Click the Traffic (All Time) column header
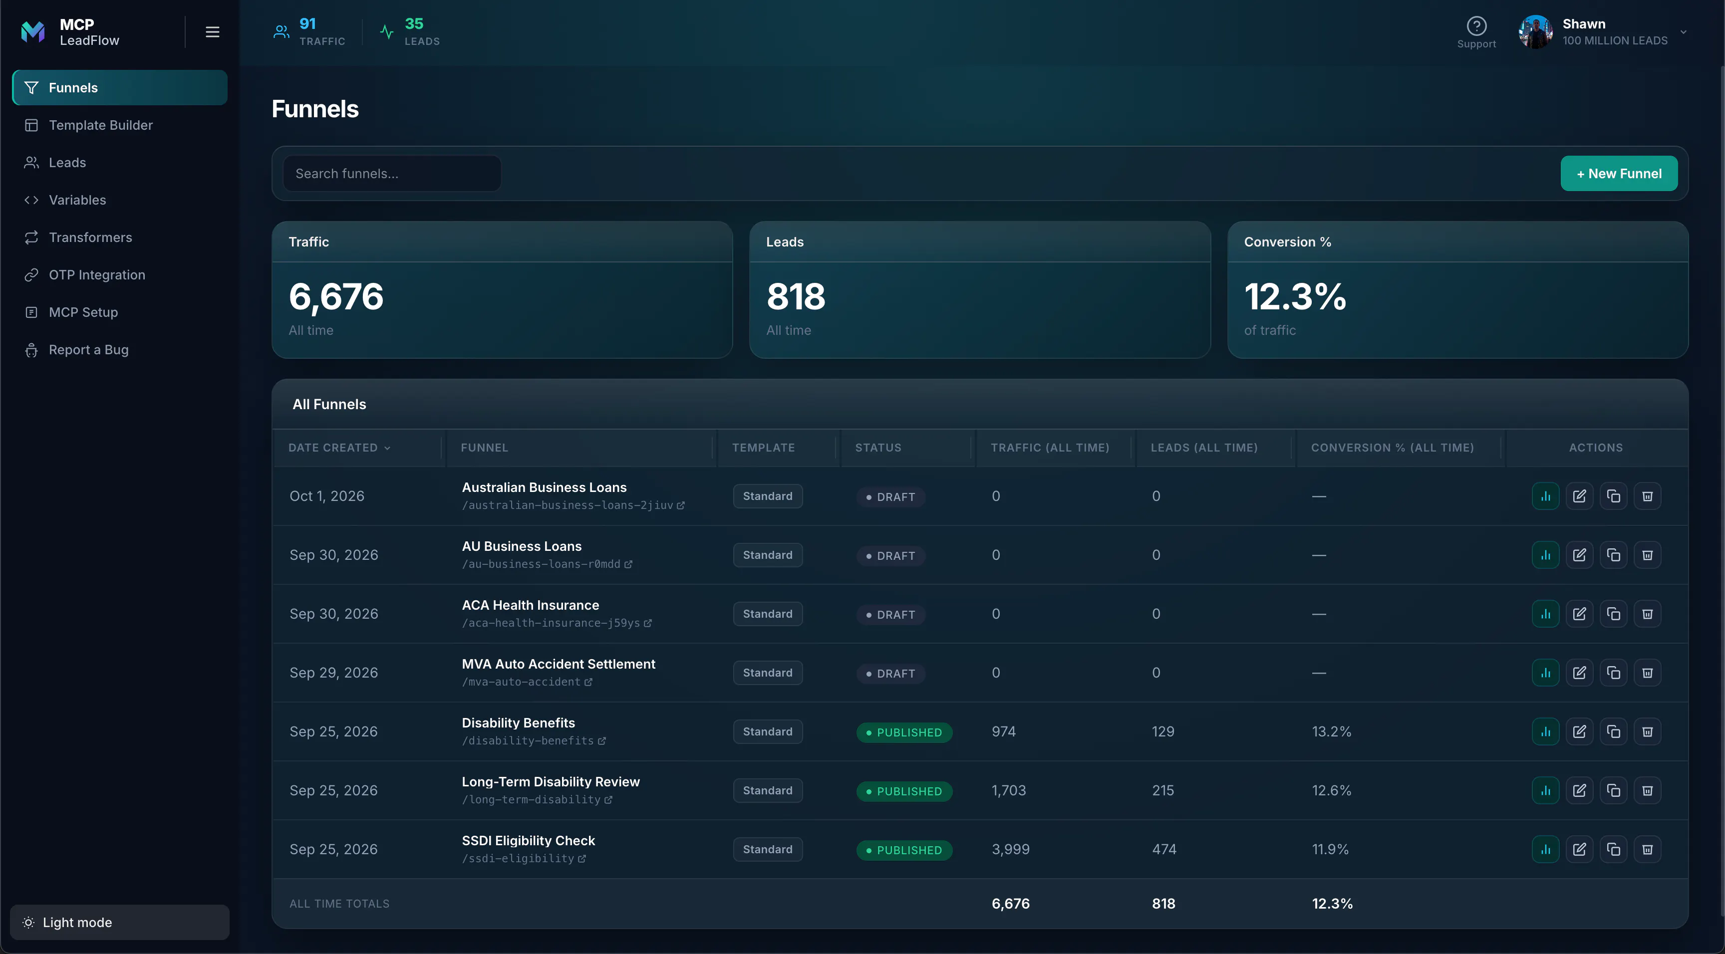The image size is (1725, 954). [x=1050, y=448]
